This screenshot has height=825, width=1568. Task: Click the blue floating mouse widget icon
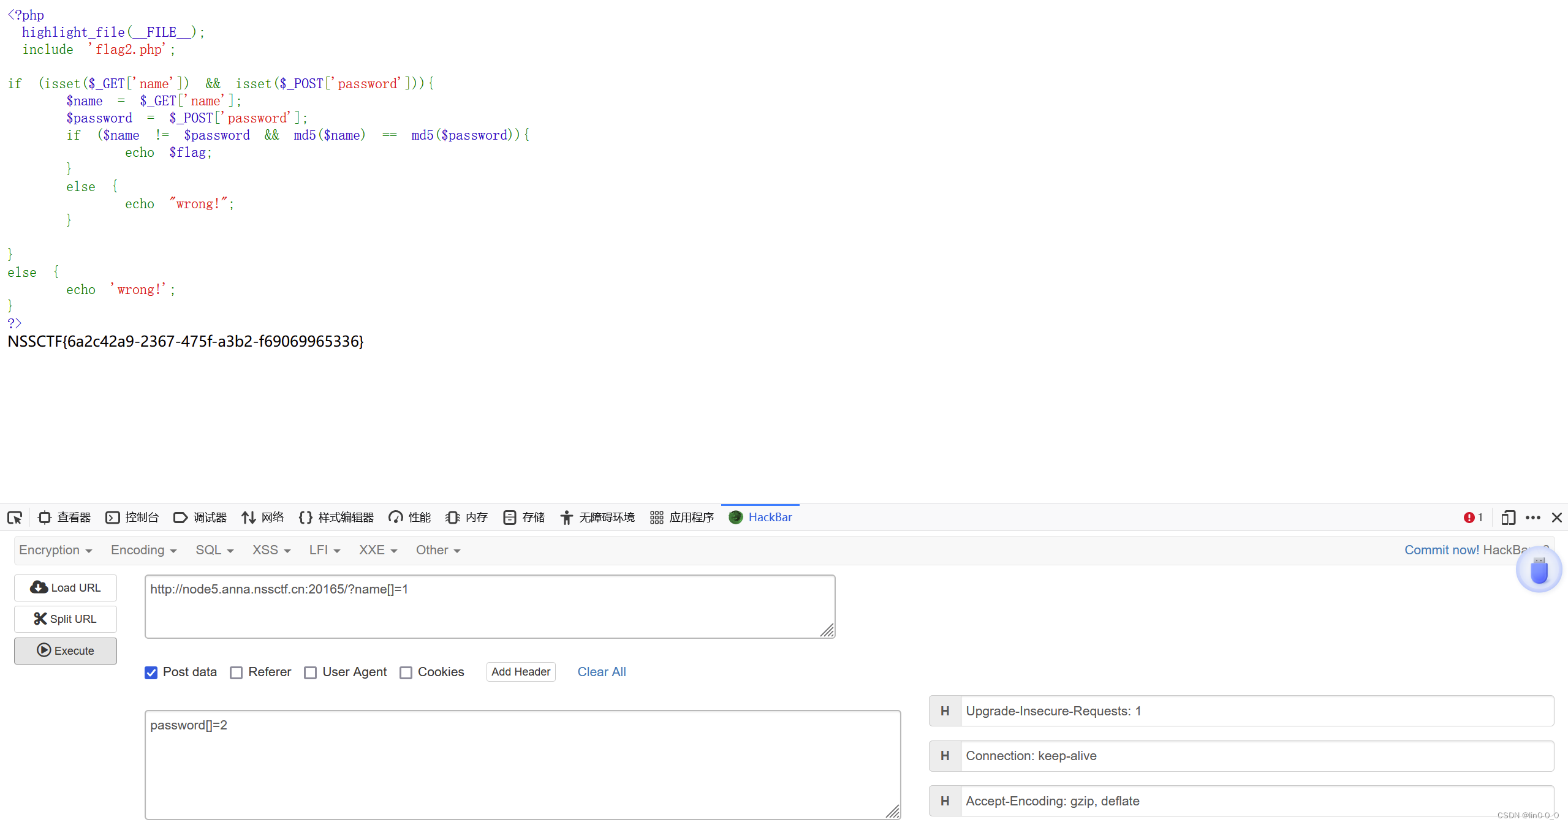(1539, 570)
